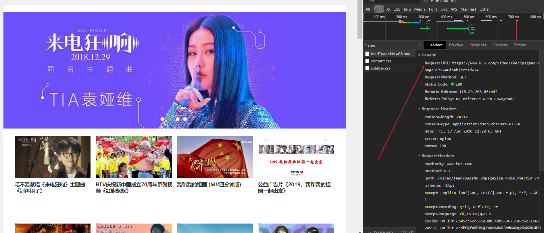Open 毛不易 singer video thumbnail
This screenshot has height=233, width=544.
tap(53, 157)
